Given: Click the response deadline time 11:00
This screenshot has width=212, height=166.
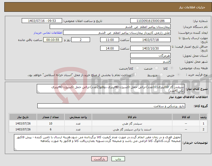Looking at the screenshot, I should (x=110, y=40).
